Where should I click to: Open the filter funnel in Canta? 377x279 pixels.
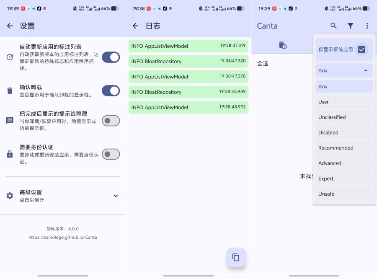pos(350,26)
